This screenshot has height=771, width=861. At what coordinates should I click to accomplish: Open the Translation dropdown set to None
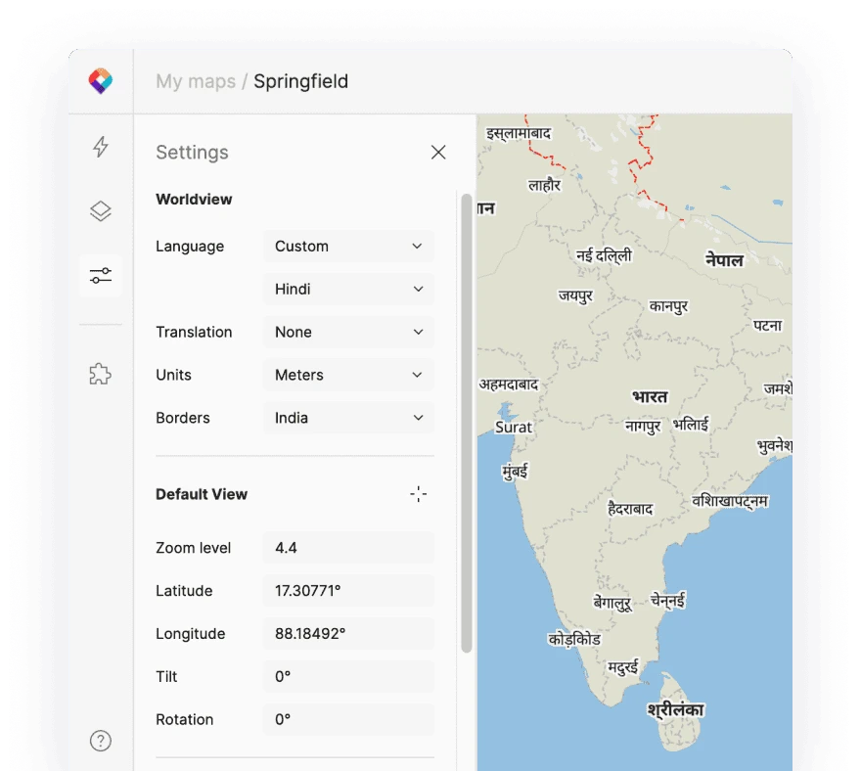coord(348,332)
